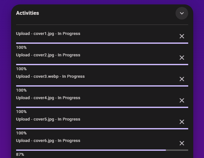Viewport: 204px width, 158px height.
Task: Cancel the cover4.jpg upload
Action: point(182,100)
